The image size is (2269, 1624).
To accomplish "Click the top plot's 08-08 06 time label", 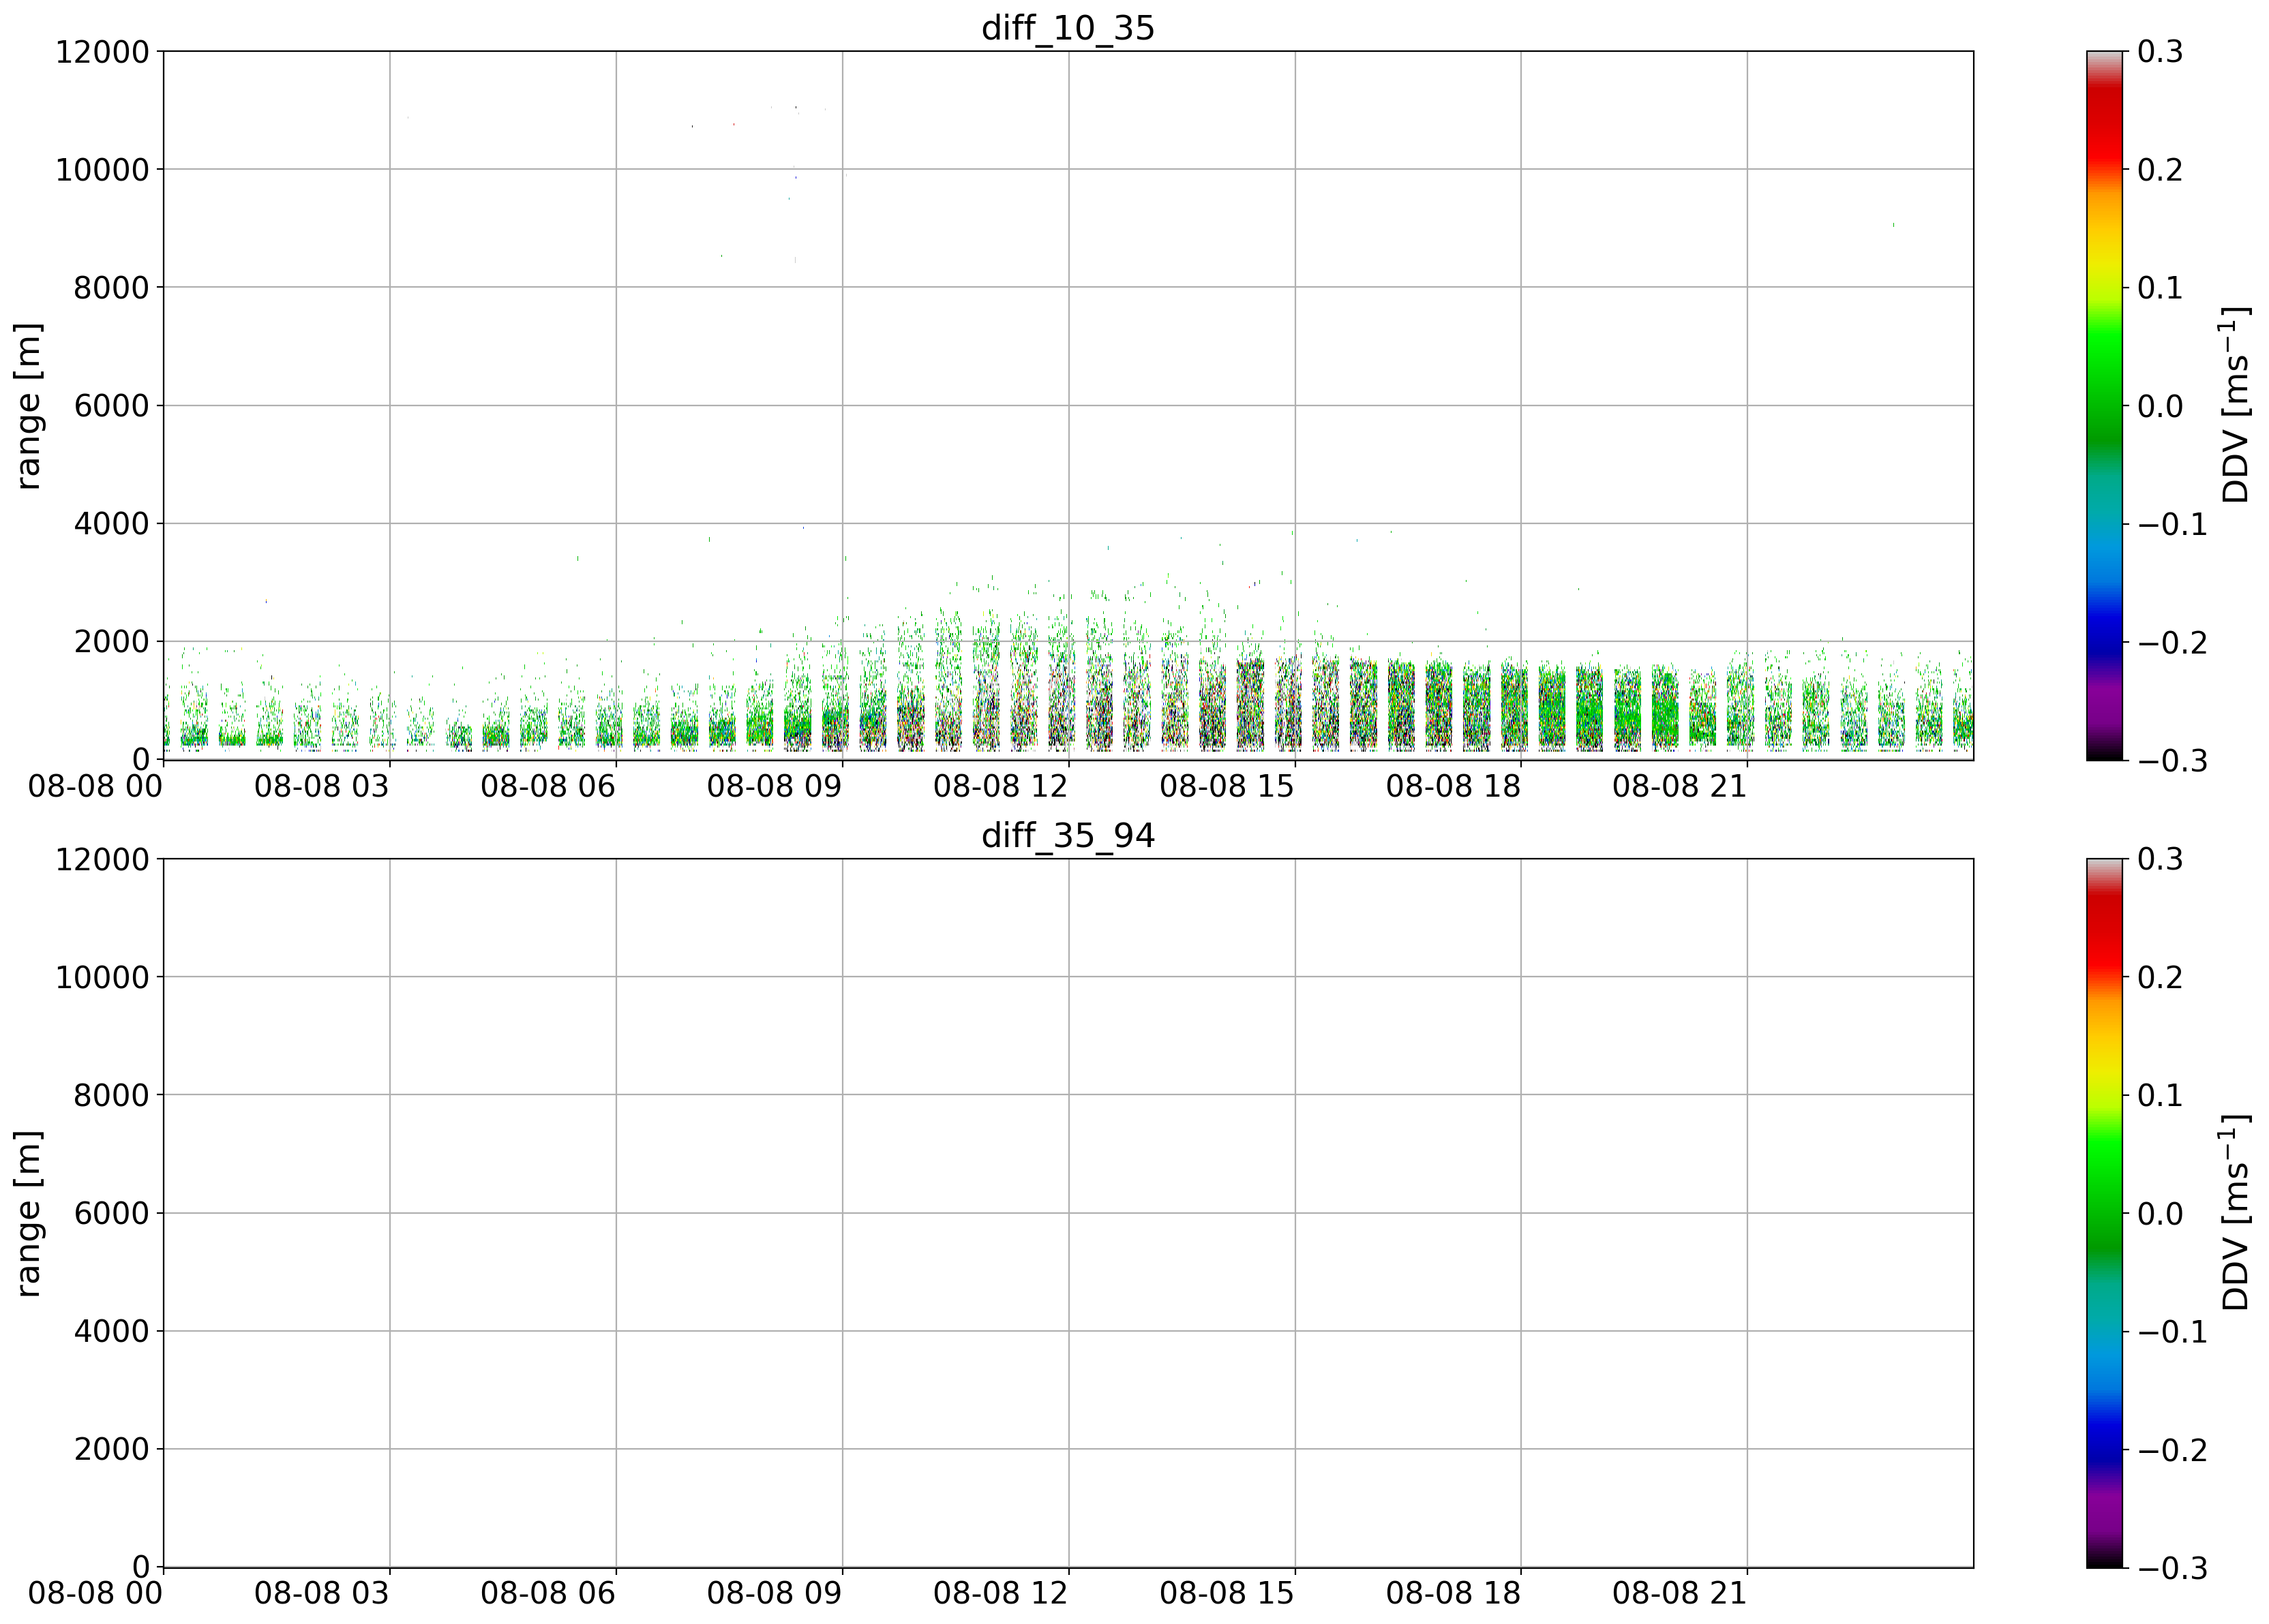I will pos(547,786).
